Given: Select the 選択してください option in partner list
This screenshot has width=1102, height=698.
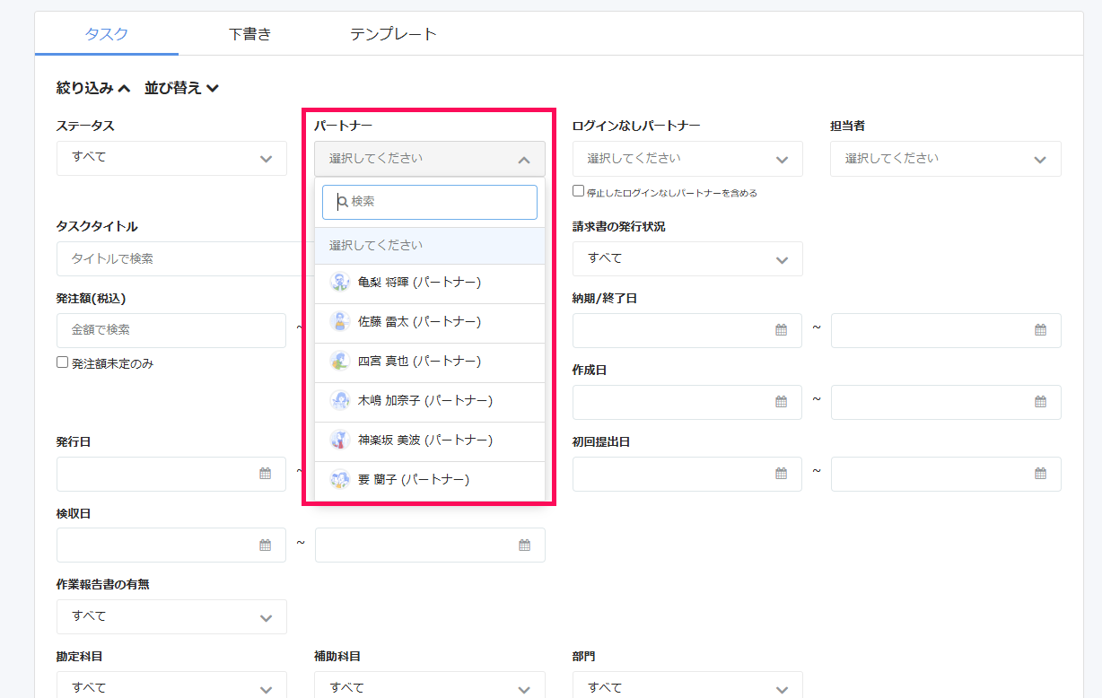Looking at the screenshot, I should coord(430,245).
